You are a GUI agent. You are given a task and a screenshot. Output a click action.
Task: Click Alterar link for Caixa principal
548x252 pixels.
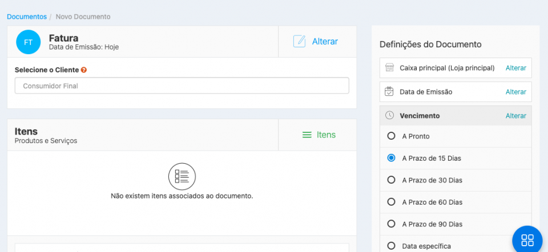pos(515,68)
